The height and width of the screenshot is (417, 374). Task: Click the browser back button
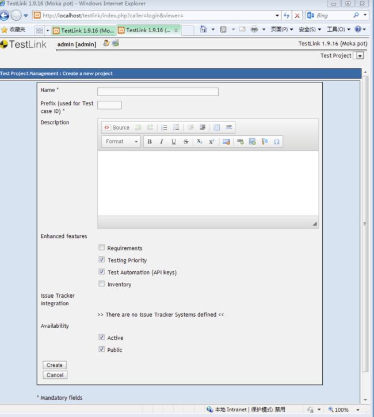coord(4,16)
